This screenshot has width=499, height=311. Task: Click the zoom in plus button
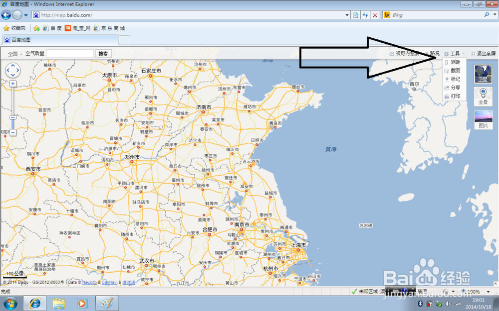13,84
